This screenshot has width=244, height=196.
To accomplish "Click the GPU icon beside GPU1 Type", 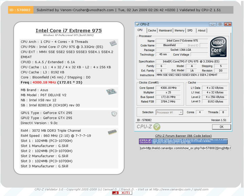I will 114,114.
